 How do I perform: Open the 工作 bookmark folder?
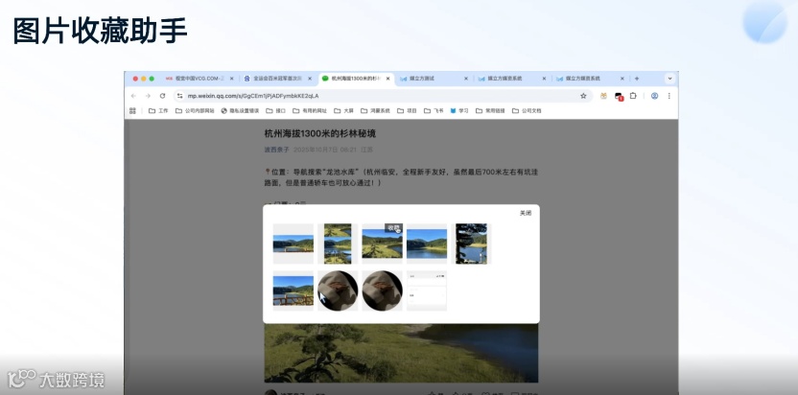[x=158, y=110]
